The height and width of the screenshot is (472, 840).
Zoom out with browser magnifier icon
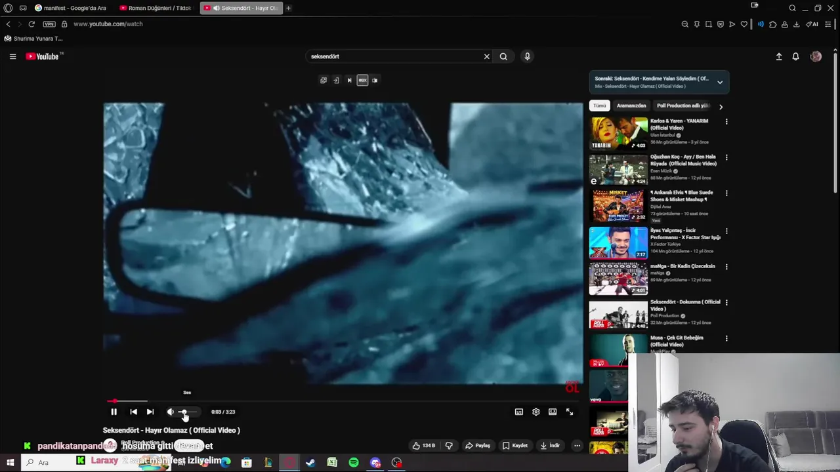684,24
